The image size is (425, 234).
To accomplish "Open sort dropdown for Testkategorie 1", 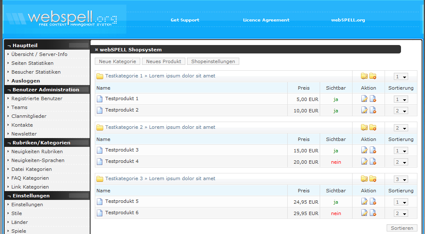I will pyautogui.click(x=401, y=77).
